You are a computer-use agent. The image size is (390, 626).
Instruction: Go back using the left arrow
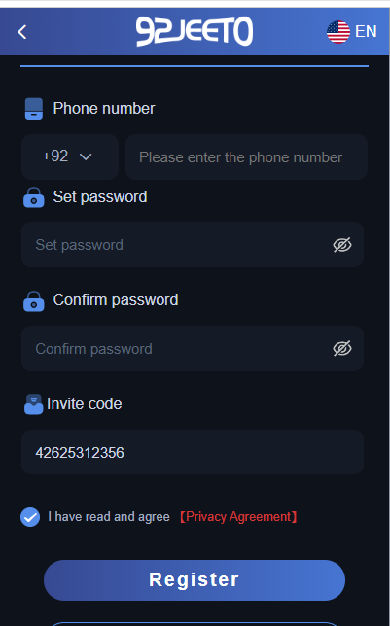[22, 32]
